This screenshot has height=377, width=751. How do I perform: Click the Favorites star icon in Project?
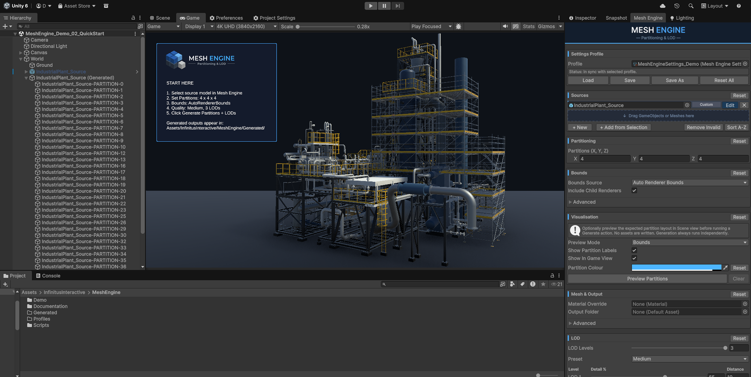tap(543, 284)
